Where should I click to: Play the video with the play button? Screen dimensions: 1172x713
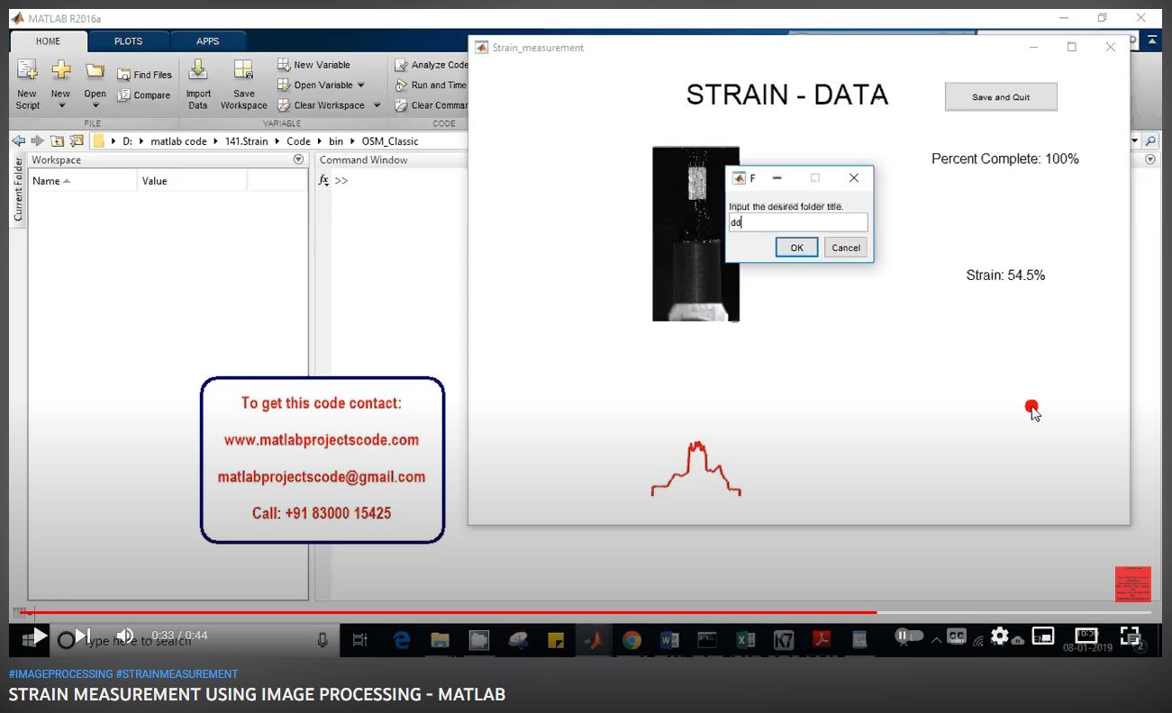click(41, 636)
